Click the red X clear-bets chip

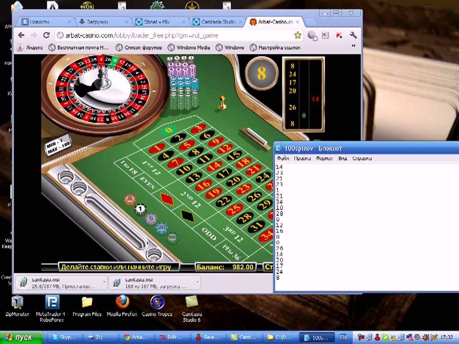pos(130,200)
